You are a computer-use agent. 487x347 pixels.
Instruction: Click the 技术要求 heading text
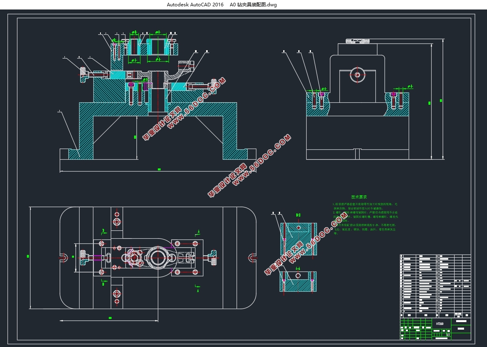tap(359, 197)
